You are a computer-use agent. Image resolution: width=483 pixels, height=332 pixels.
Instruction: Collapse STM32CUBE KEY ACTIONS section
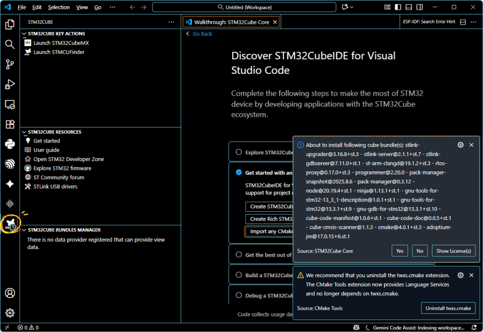point(24,34)
